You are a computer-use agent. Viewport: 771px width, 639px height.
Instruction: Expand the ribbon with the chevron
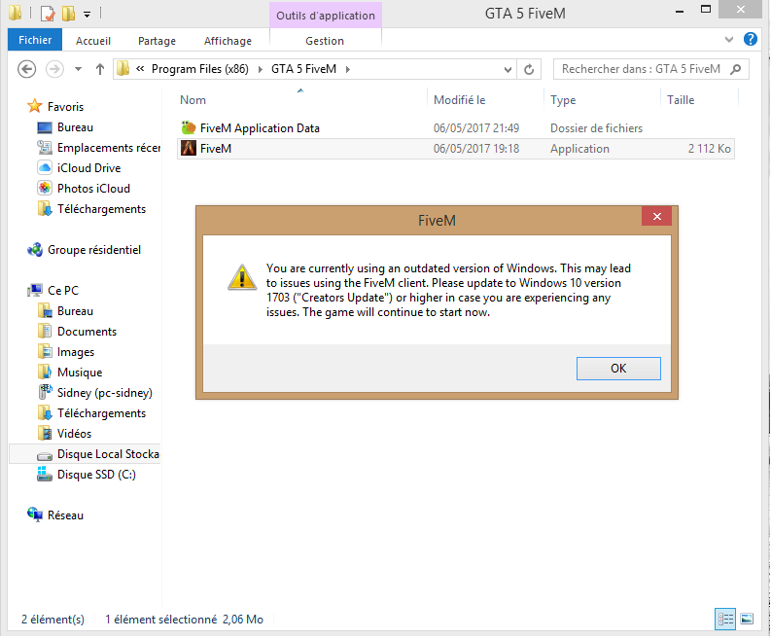(729, 39)
